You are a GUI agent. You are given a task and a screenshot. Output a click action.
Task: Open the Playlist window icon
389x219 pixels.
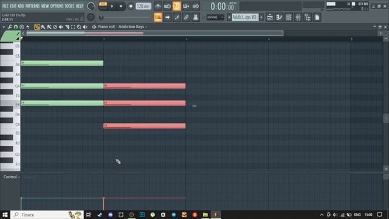[x=270, y=17]
